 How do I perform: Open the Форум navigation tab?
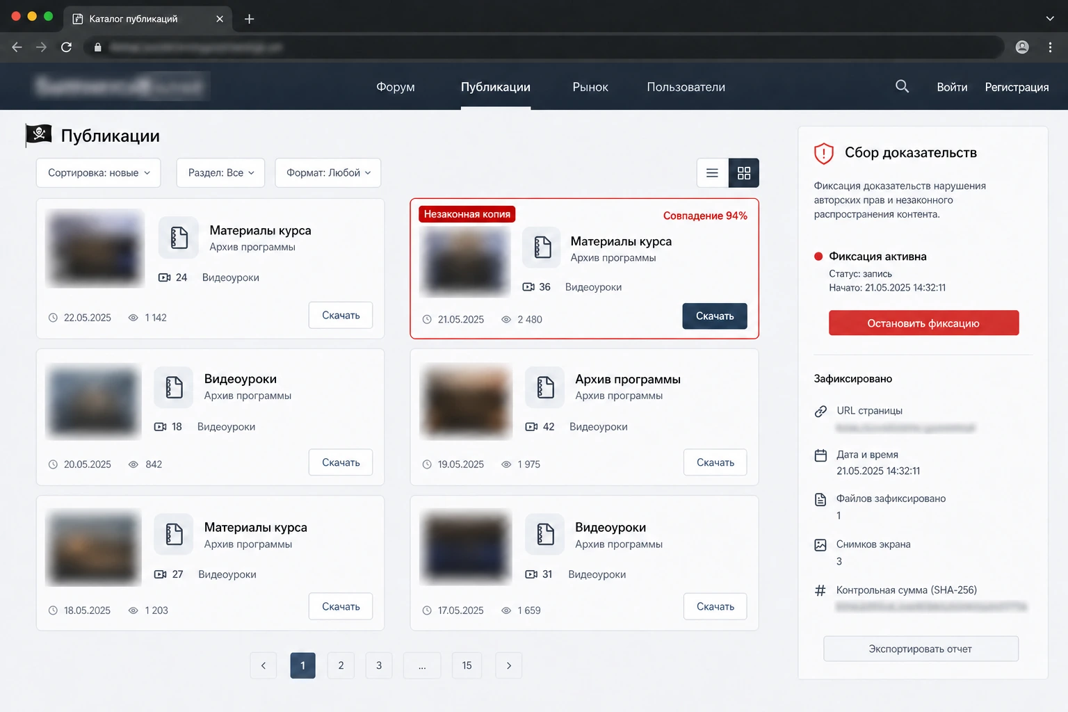pos(396,87)
